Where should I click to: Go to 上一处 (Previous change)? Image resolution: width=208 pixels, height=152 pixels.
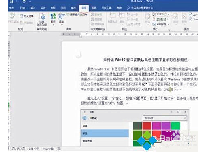pos(194,14)
